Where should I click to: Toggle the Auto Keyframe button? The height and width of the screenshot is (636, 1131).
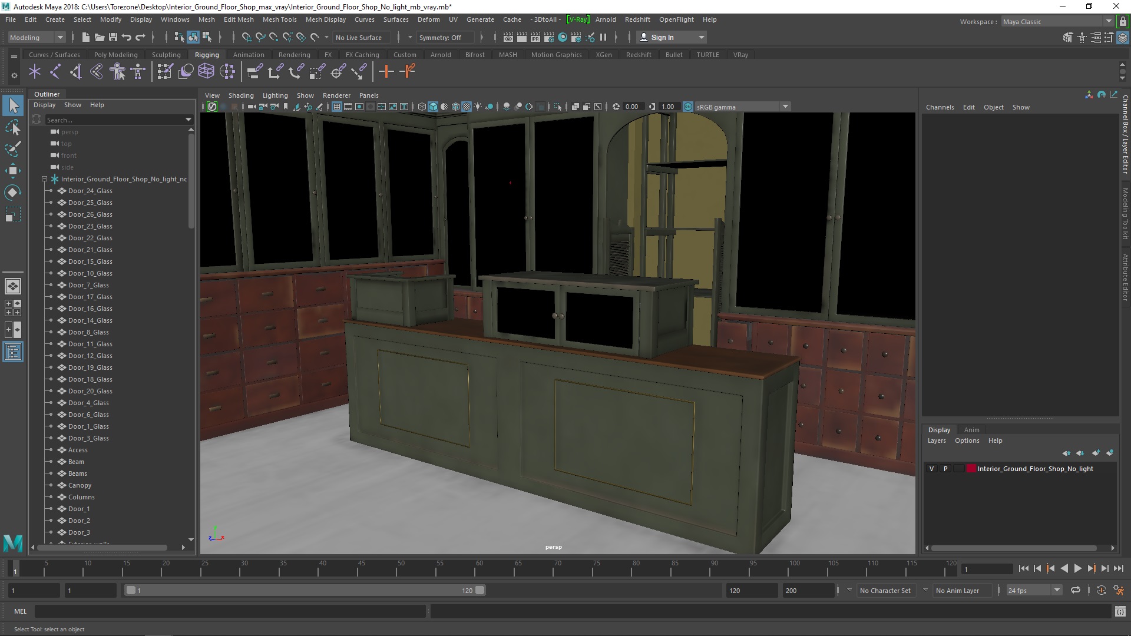pos(1101,590)
